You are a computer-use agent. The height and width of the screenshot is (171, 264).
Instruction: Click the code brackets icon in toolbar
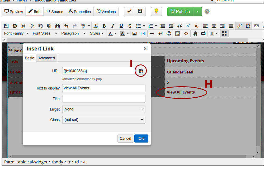[186, 34]
